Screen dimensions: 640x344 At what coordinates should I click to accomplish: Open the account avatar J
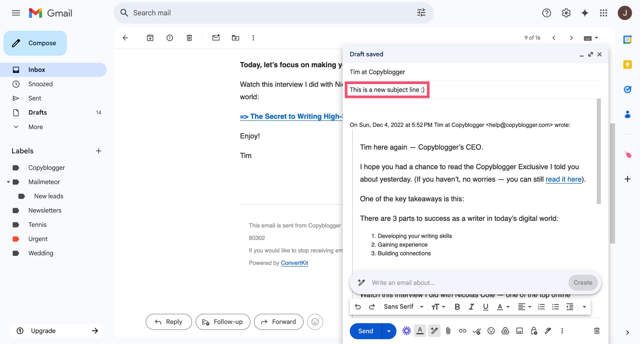click(625, 13)
